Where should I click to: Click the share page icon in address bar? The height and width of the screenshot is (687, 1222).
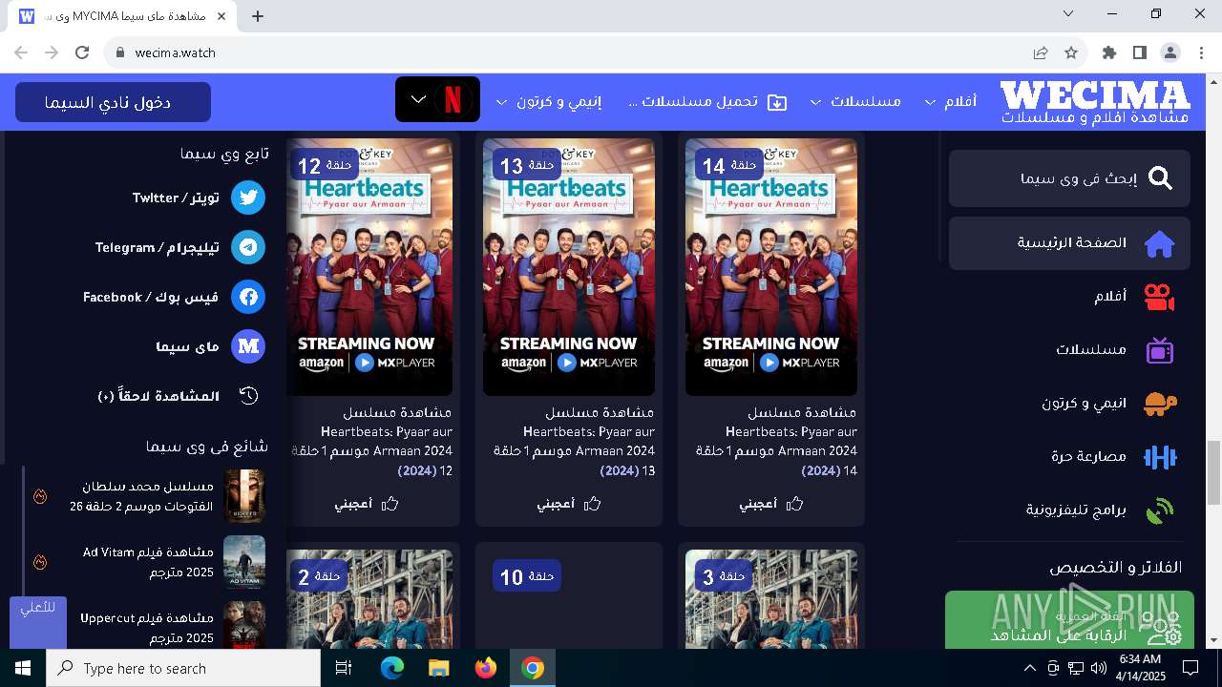1041,52
